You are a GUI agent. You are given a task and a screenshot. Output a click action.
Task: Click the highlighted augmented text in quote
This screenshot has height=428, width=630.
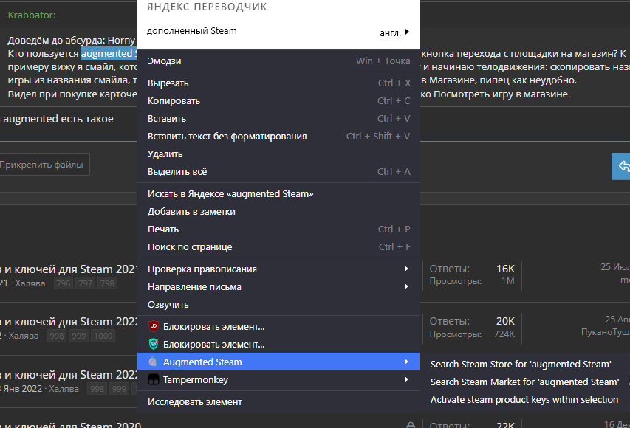109,53
